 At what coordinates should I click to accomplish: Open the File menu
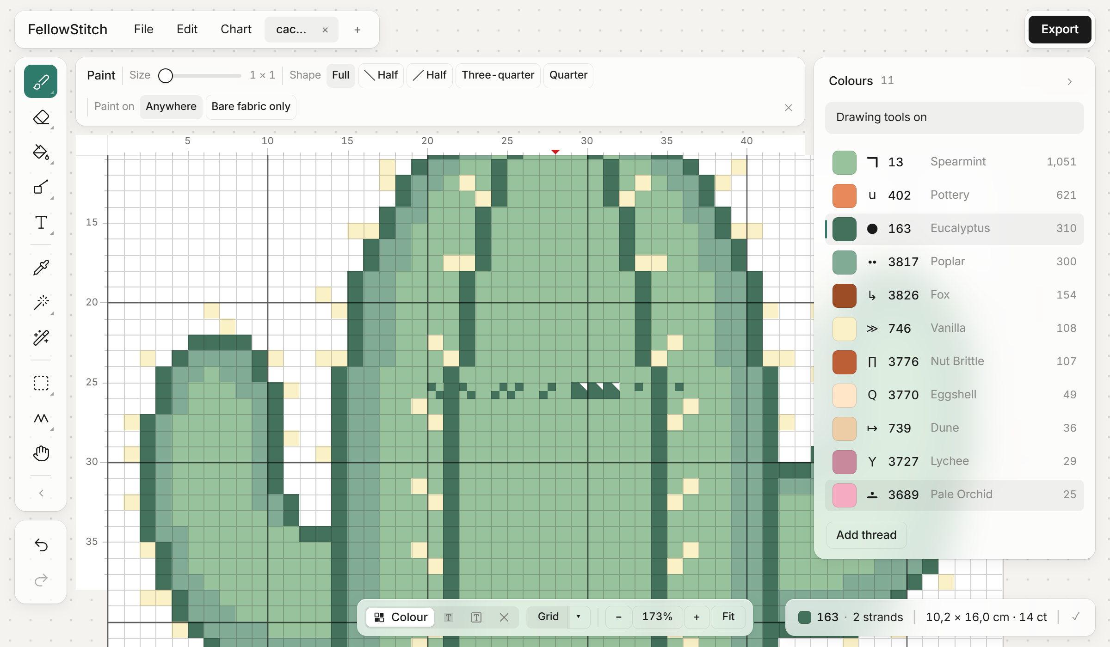click(143, 30)
